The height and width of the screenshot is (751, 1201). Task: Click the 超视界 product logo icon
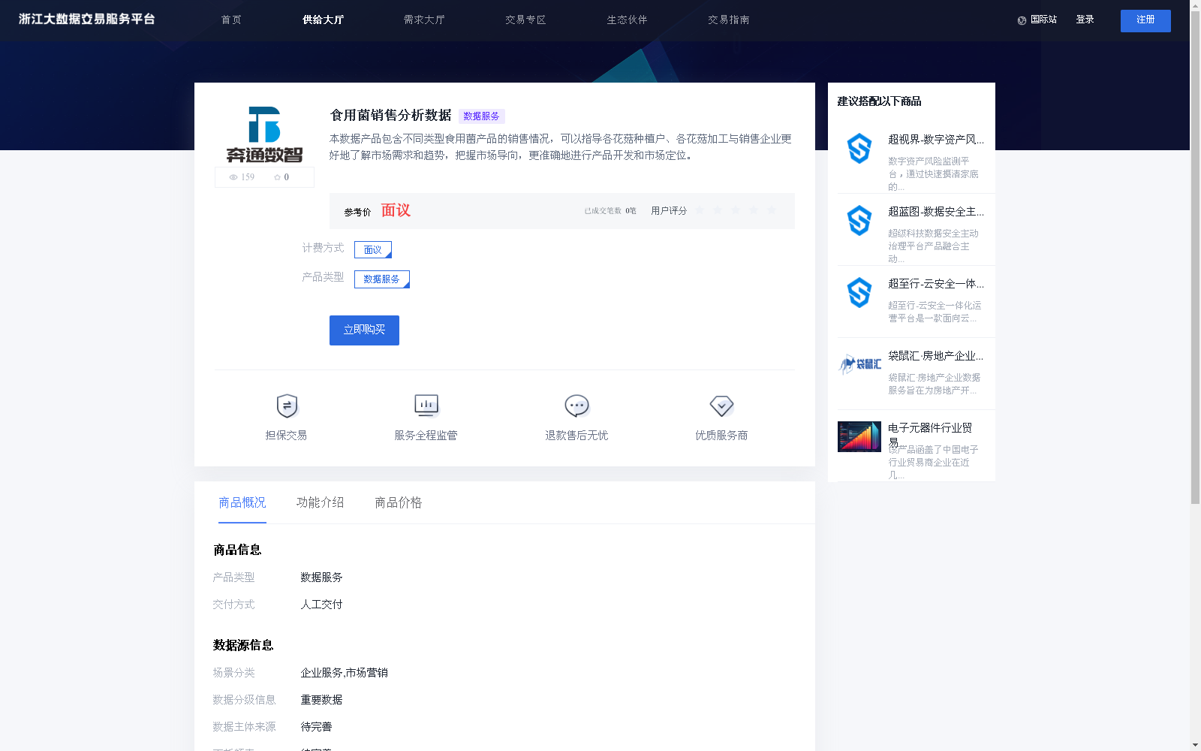click(859, 148)
